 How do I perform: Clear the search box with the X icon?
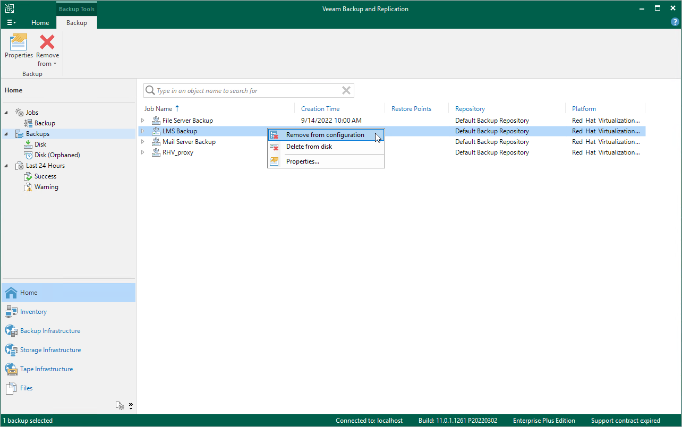click(346, 91)
